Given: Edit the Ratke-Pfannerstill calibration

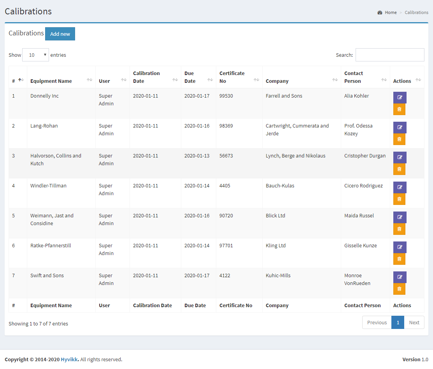Looking at the screenshot, I should click(x=400, y=247).
